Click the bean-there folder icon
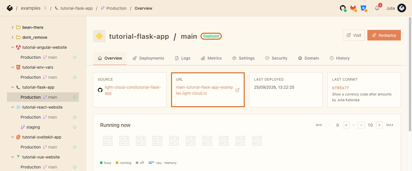Image resolution: width=412 pixels, height=171 pixels. click(18, 27)
